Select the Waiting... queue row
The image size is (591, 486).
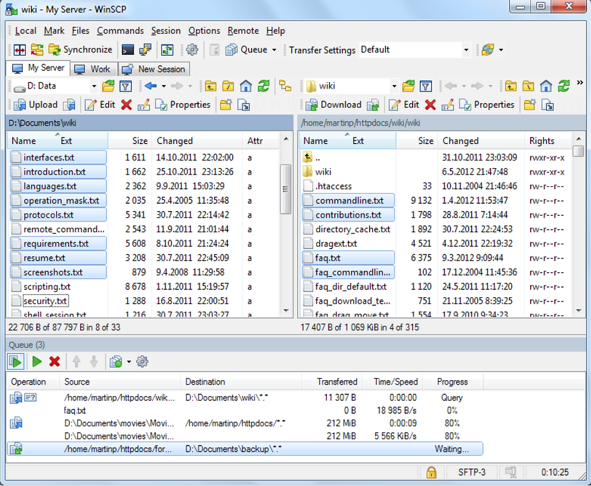point(245,449)
